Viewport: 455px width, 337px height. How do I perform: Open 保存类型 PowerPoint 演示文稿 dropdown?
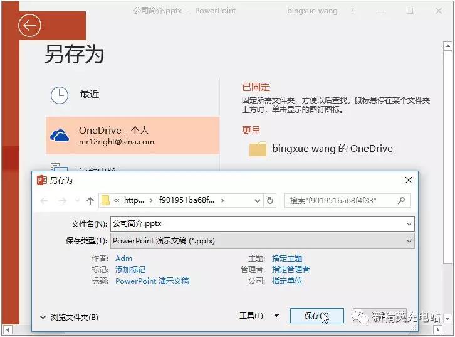[263, 241]
